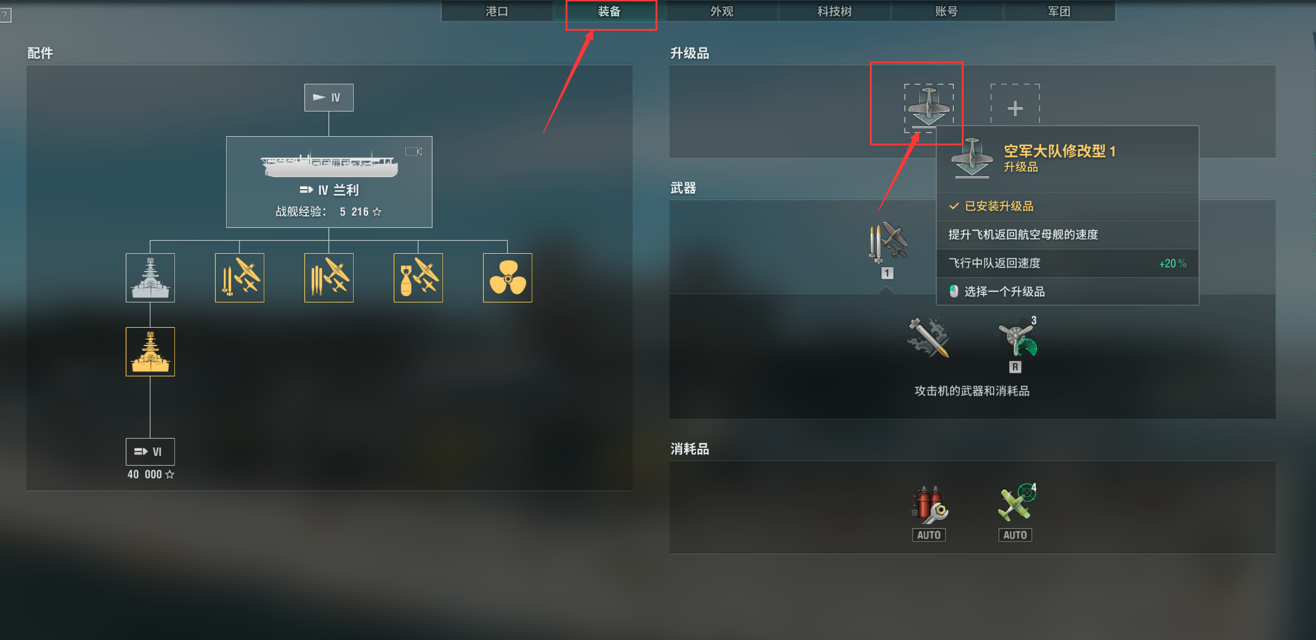This screenshot has height=640, width=1316.
Task: Click the damage control party AUTO consumable
Action: point(929,512)
